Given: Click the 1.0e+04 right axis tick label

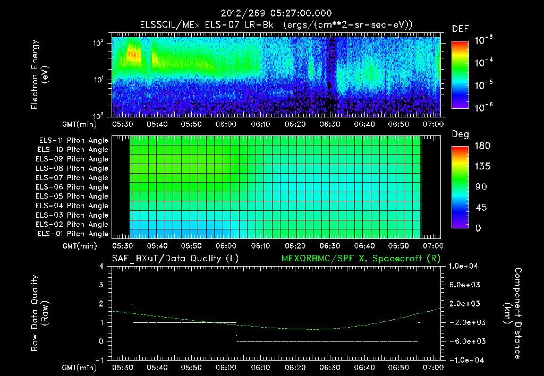Looking at the screenshot, I should (x=463, y=266).
